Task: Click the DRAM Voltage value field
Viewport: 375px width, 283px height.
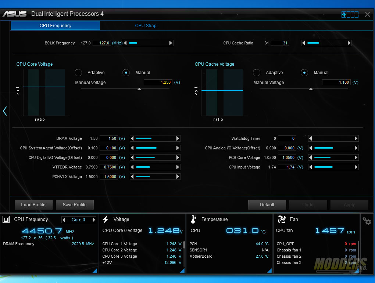Action: click(x=109, y=138)
